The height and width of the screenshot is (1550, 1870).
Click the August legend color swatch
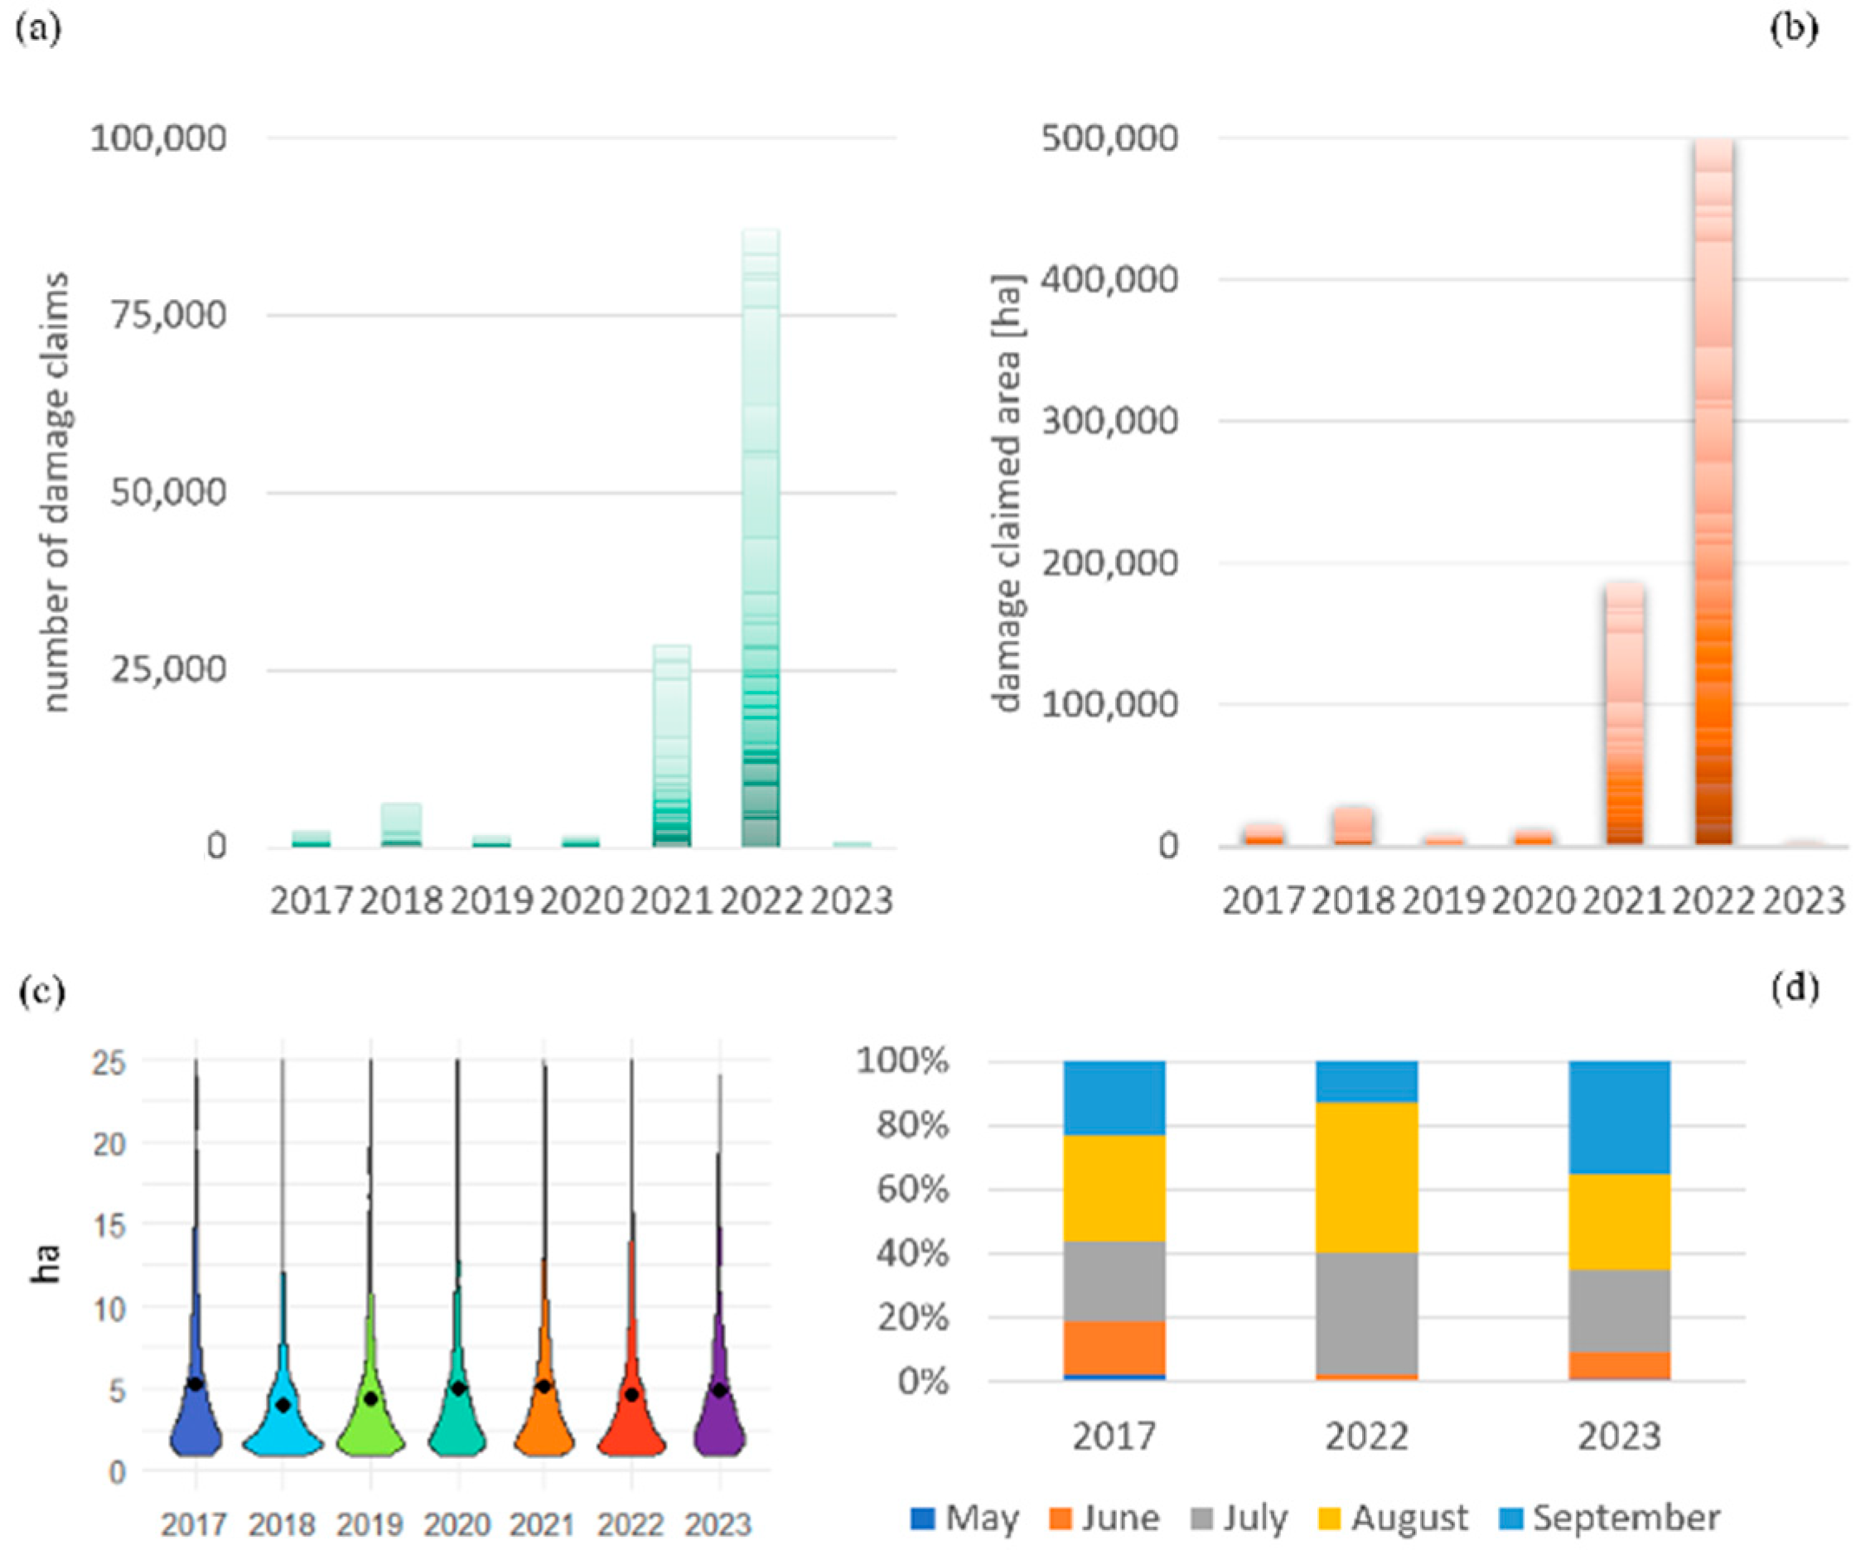coord(1330,1517)
